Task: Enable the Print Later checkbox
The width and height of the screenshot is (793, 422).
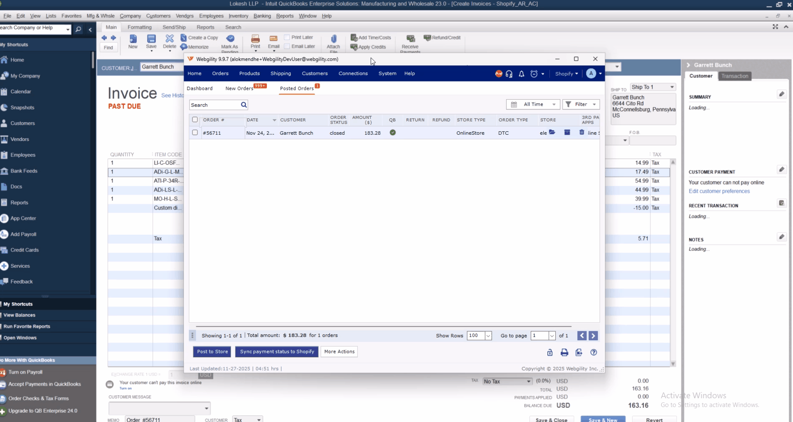Action: 287,37
